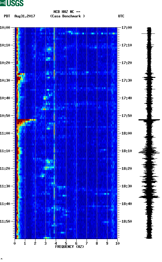Click the 11:40 PDT time label
Viewport: 162px width, 262px height.
[5, 204]
